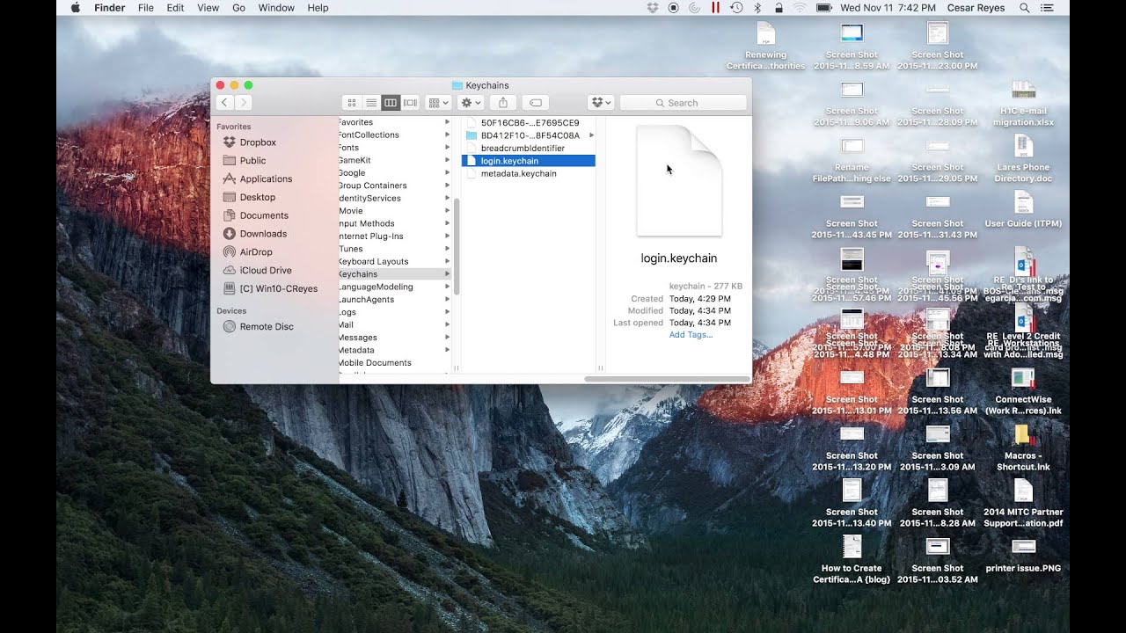The height and width of the screenshot is (633, 1126).
Task: Open the Help menu
Action: tap(318, 8)
